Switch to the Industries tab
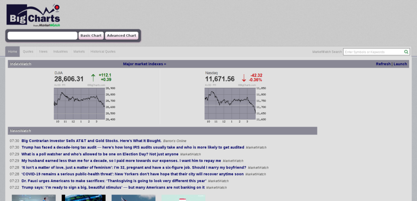Viewport: 417px width, 201px height. (x=60, y=51)
